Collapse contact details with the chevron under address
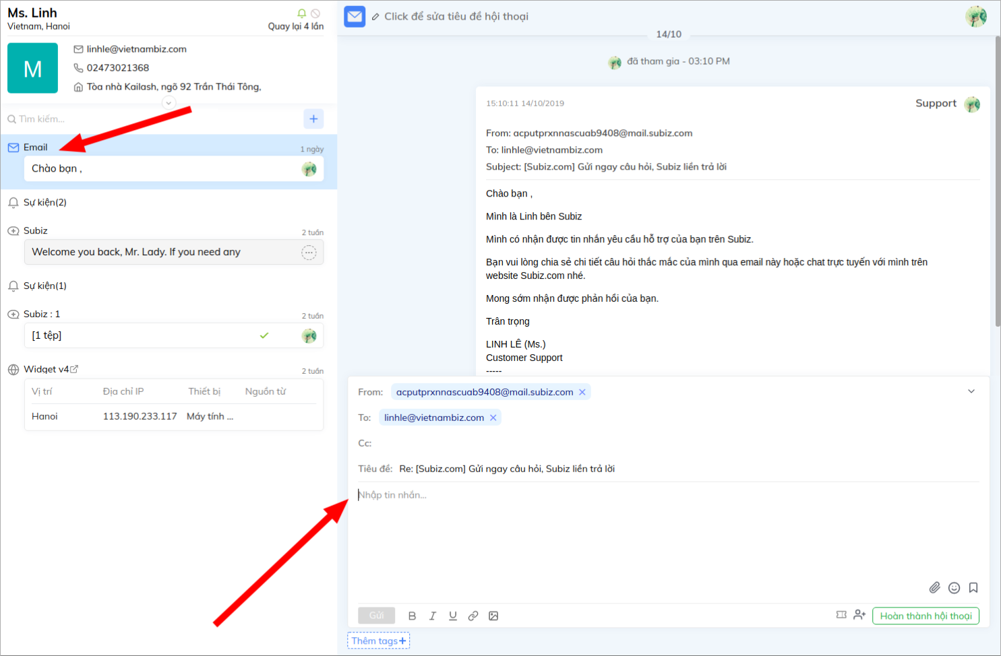1001x656 pixels. (x=168, y=102)
